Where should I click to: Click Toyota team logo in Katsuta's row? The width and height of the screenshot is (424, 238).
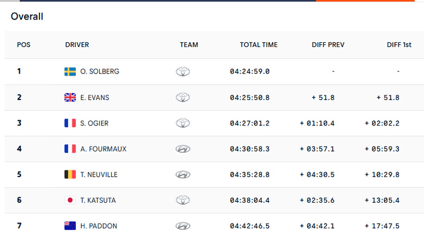[183, 200]
